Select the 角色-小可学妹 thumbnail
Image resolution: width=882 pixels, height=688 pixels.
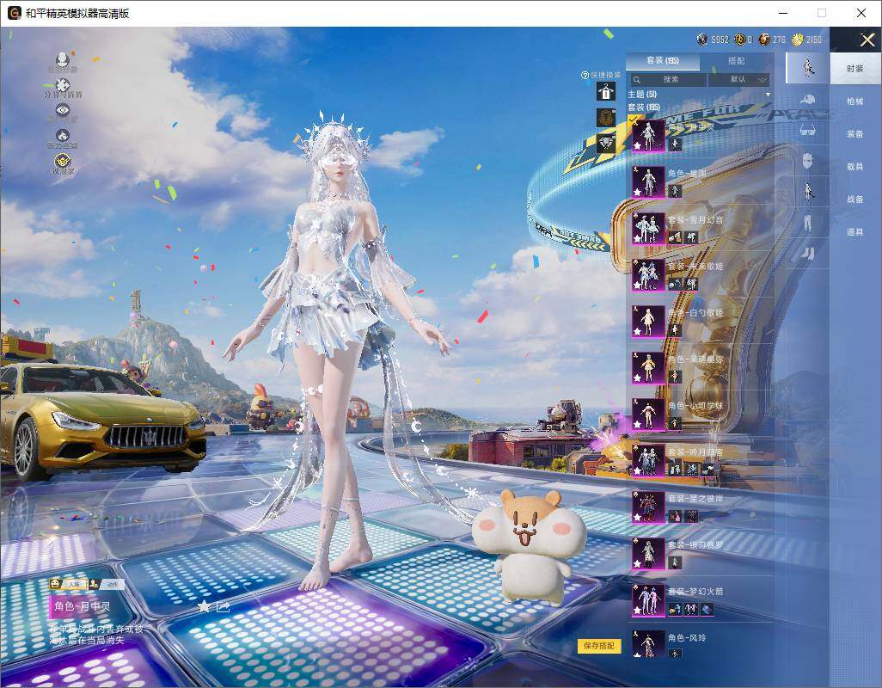648,414
